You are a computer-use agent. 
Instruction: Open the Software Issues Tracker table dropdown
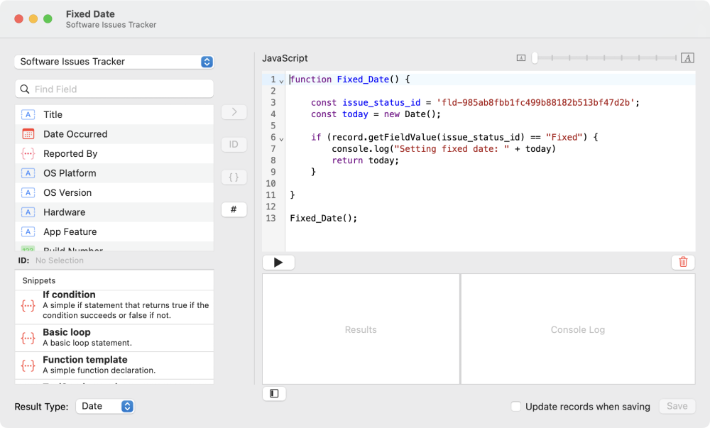point(114,62)
